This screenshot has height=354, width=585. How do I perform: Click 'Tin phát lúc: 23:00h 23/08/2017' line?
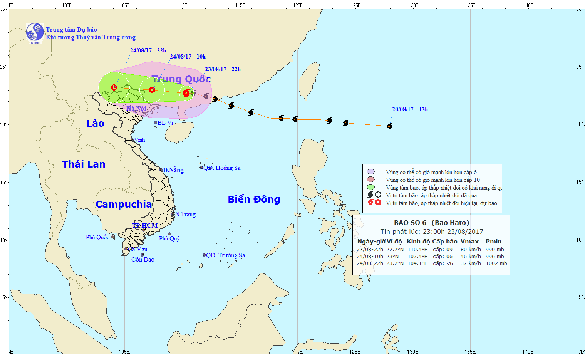pos(432,232)
